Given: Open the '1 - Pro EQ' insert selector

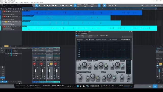Looking at the screenshot, I should [84, 33].
